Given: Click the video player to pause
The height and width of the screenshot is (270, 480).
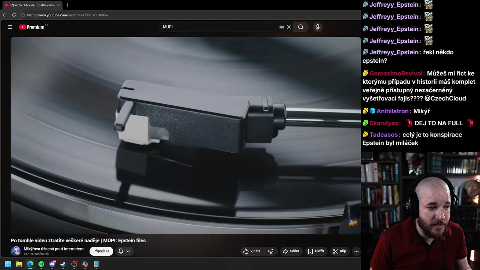Looking at the screenshot, I should coord(186,135).
